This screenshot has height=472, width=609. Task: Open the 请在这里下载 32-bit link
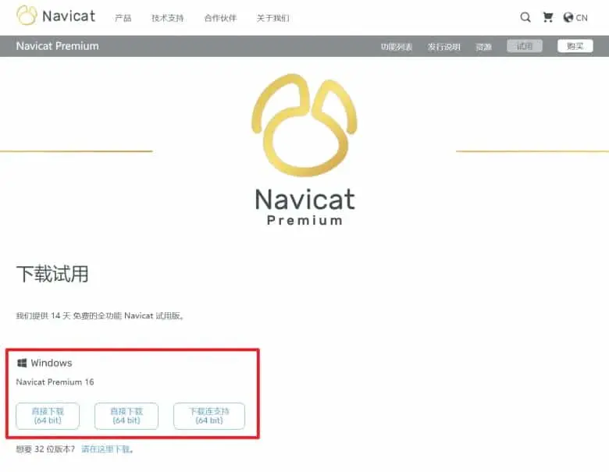(x=107, y=449)
